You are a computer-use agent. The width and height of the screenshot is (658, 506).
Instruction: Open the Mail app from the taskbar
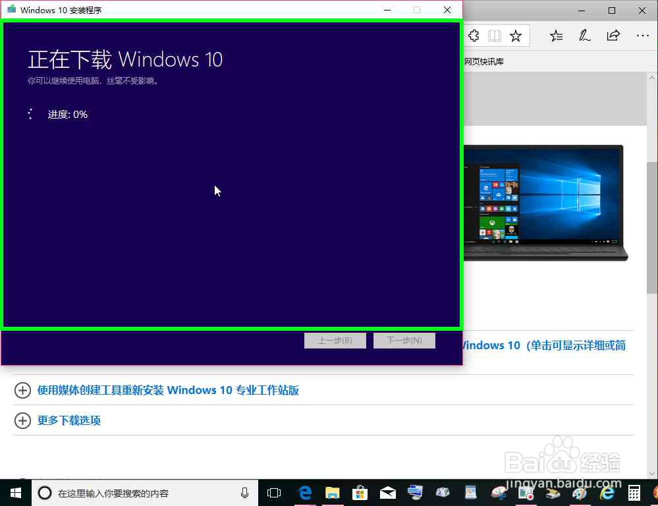click(x=388, y=493)
